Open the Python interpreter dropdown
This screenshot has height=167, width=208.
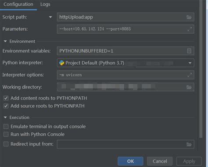[190, 63]
